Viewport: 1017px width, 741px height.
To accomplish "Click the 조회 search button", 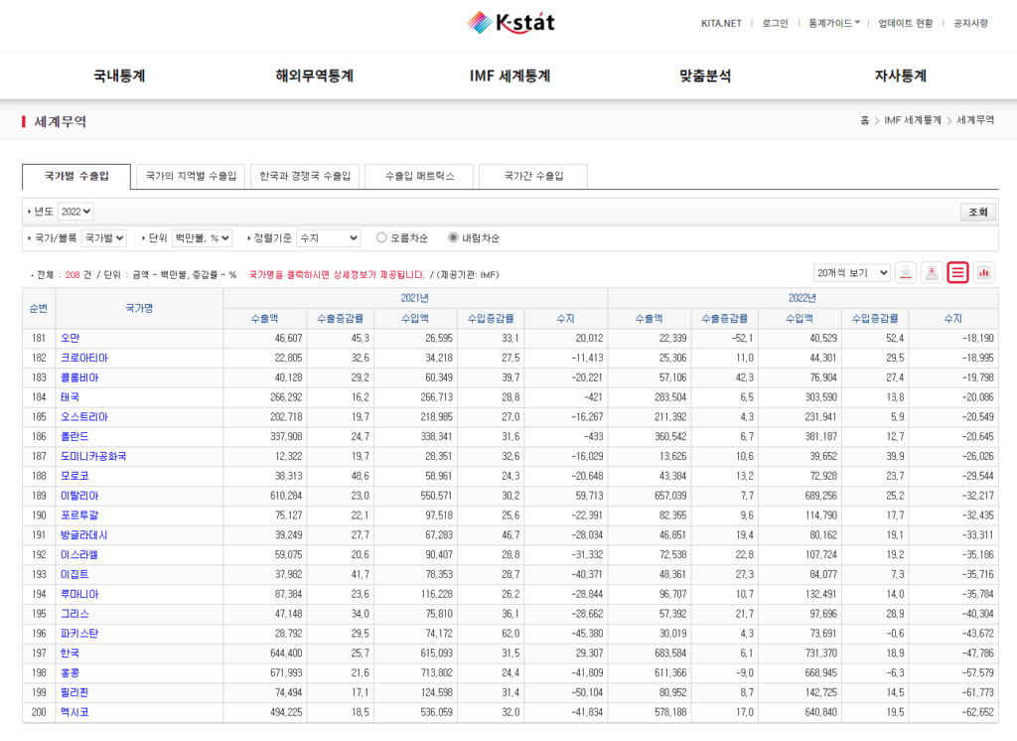I will pyautogui.click(x=978, y=213).
